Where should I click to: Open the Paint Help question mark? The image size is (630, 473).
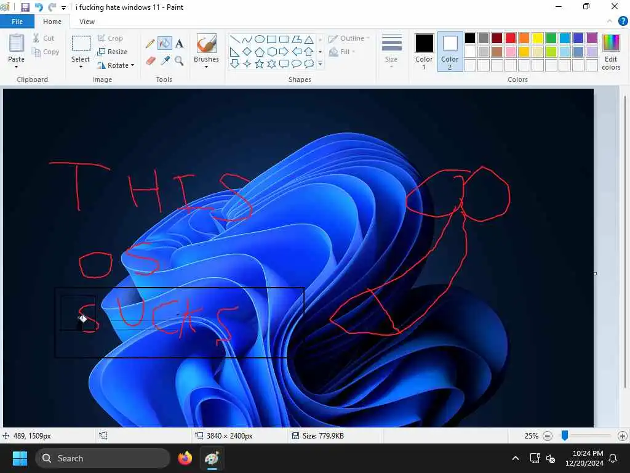tap(623, 22)
